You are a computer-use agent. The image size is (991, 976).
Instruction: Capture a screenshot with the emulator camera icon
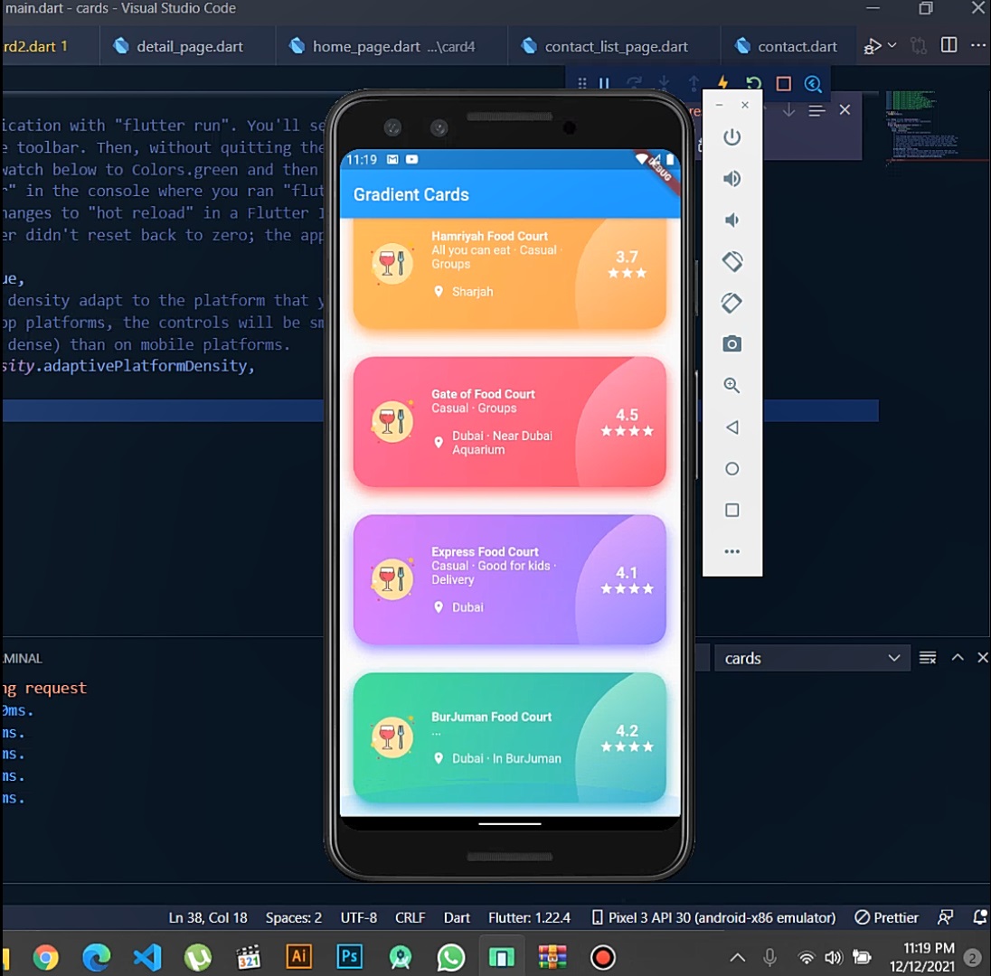click(x=731, y=343)
